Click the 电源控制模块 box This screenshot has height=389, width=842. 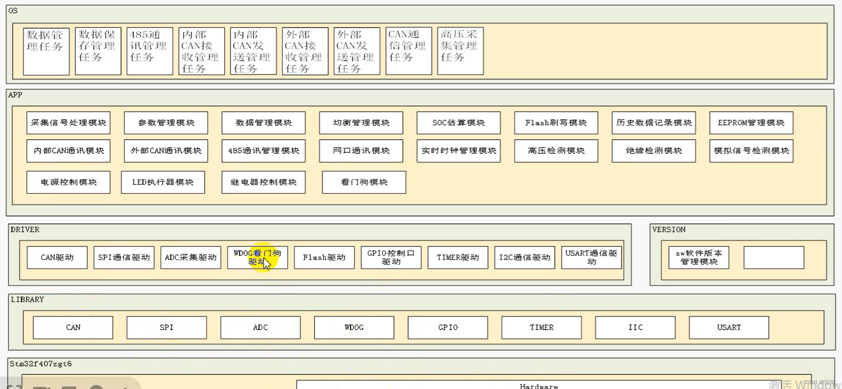tap(68, 182)
